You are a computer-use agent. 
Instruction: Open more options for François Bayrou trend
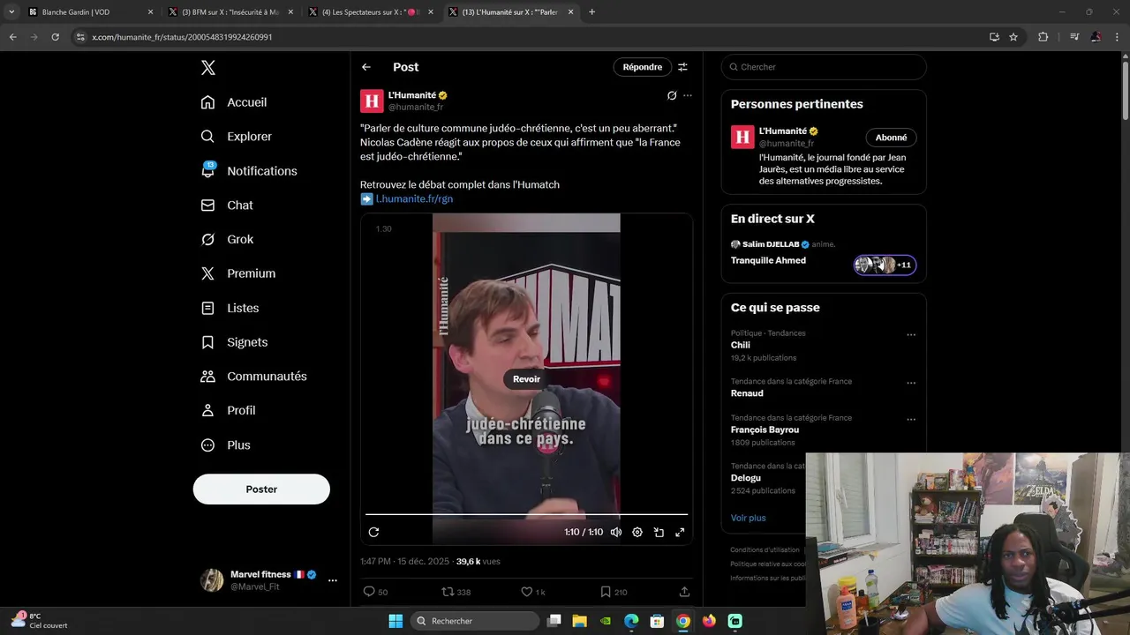(911, 420)
